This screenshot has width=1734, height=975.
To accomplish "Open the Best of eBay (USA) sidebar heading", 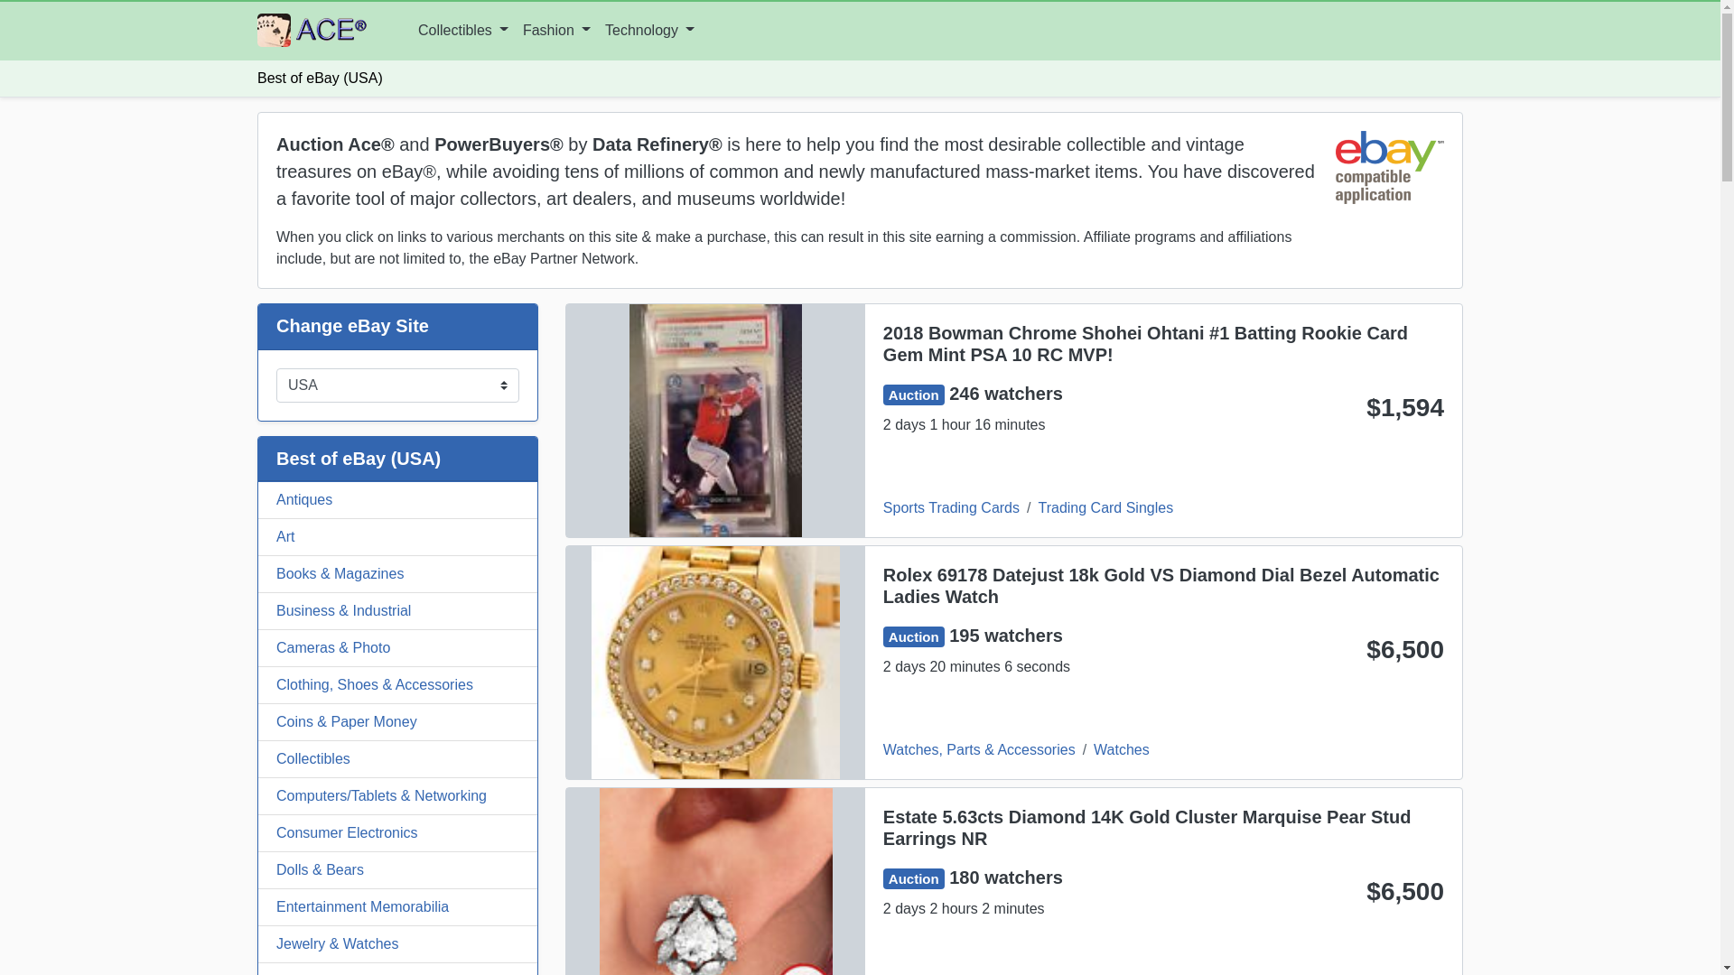I will pos(359,459).
